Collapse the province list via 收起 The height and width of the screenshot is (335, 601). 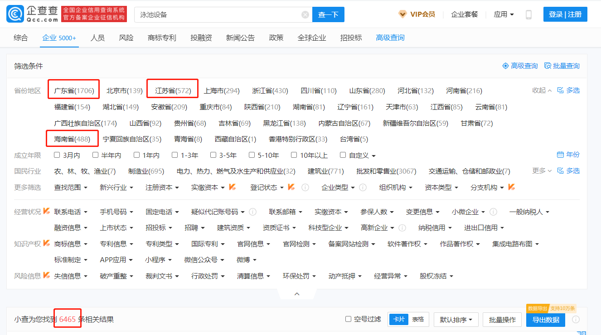(x=540, y=90)
